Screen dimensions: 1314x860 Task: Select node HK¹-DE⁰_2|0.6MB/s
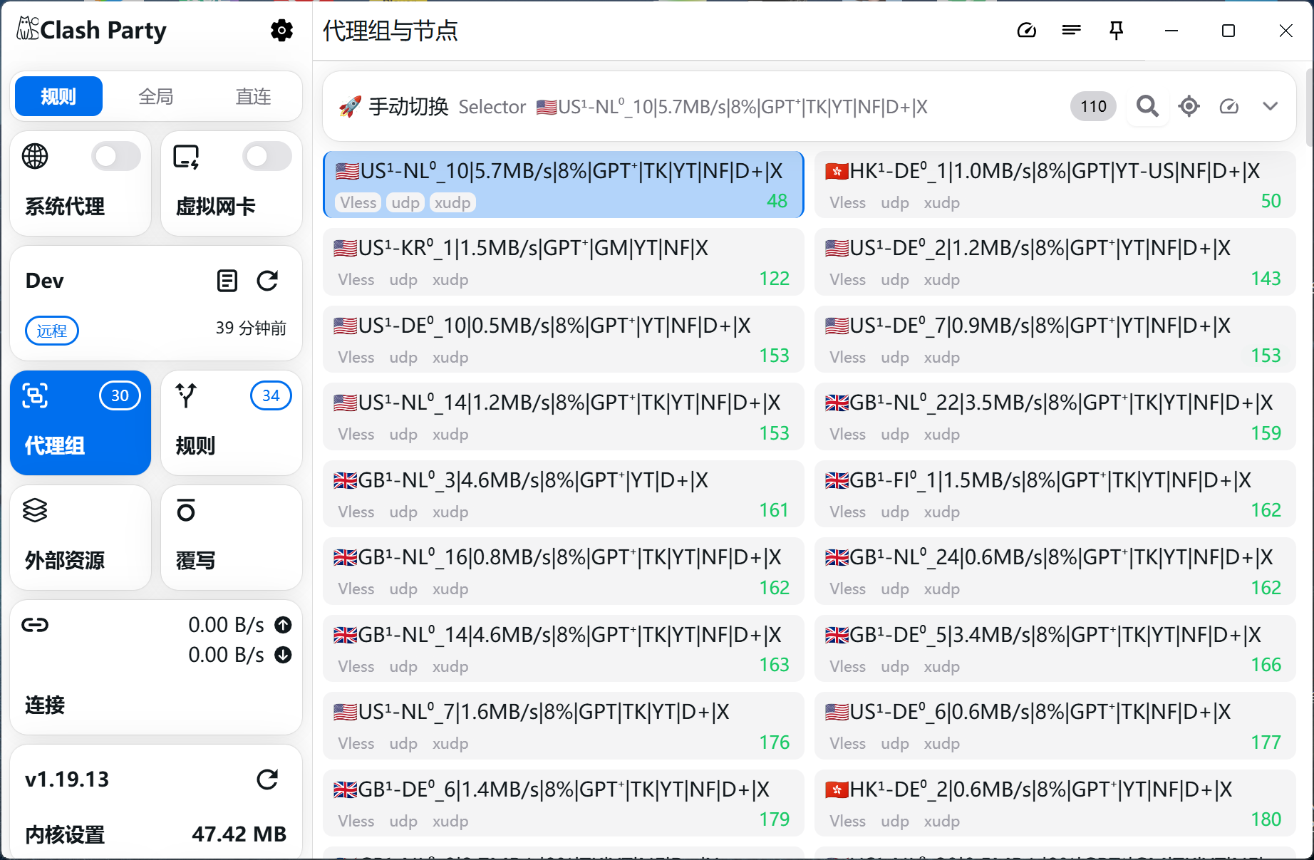[x=1055, y=803]
